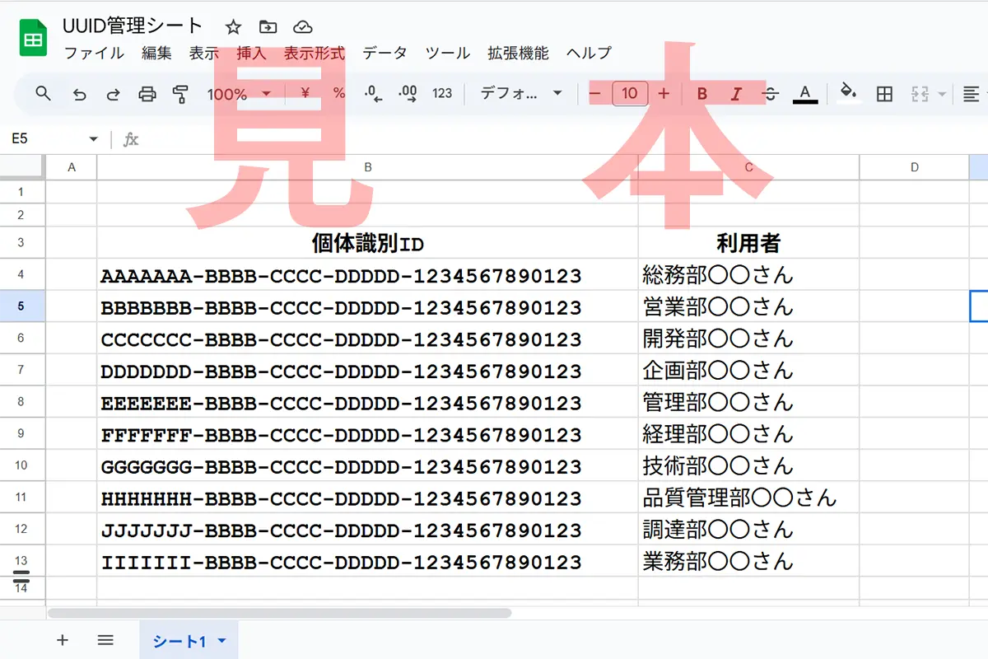
Task: Click the 利用者 header cell
Action: pyautogui.click(x=748, y=243)
